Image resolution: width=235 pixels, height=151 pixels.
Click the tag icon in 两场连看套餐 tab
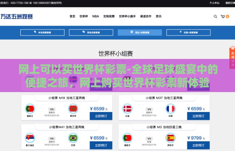click(84, 32)
